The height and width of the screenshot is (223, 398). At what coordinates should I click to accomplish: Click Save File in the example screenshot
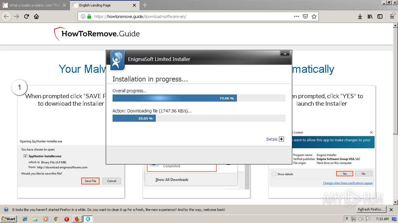click(x=90, y=181)
